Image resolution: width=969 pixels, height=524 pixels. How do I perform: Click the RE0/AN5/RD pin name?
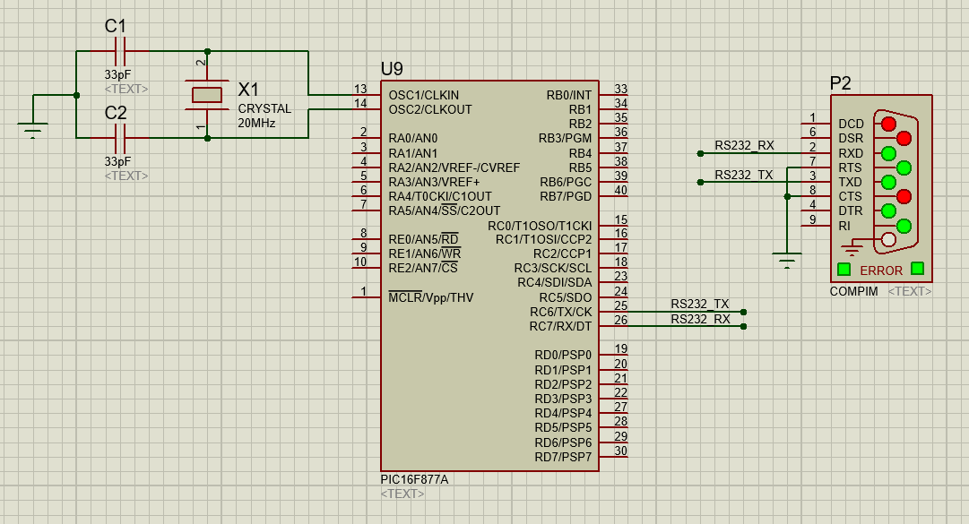point(423,239)
